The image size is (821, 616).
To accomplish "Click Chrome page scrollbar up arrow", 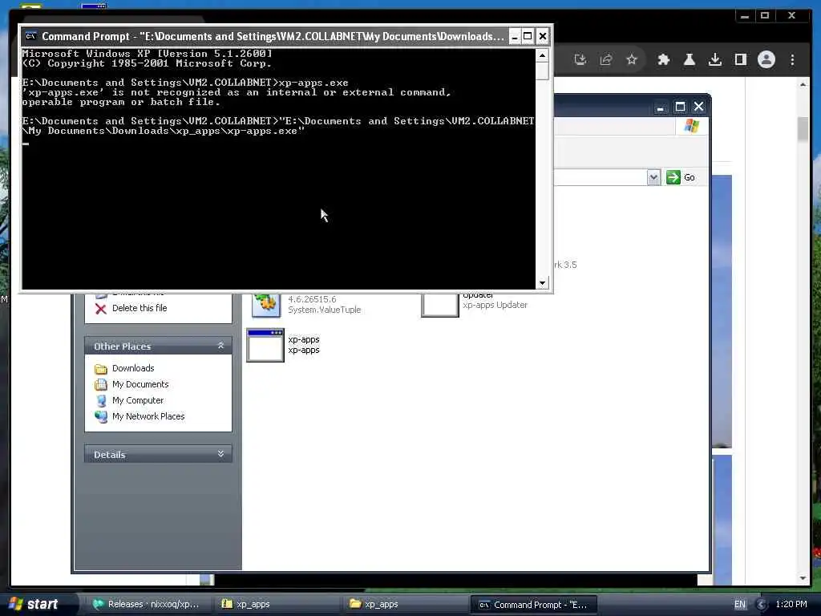I will tap(803, 84).
